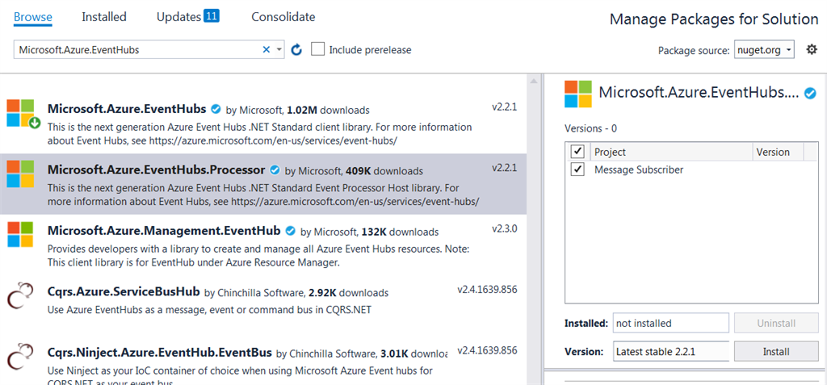Select the Microsoft.Azure.EventHubs.Processor package title
The image size is (827, 385).
pyautogui.click(x=156, y=170)
